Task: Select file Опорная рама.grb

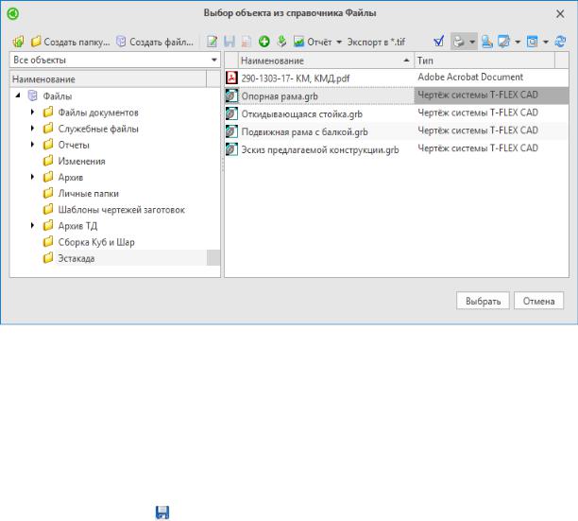Action: tap(280, 96)
